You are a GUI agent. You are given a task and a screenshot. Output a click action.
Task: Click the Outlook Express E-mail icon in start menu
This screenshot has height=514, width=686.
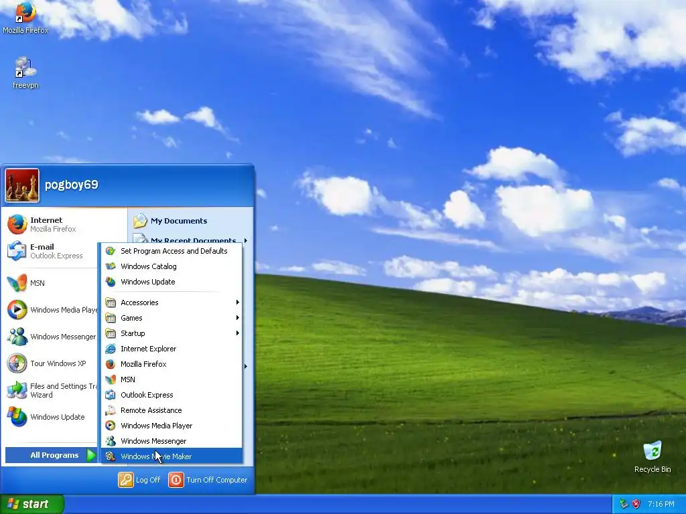17,251
